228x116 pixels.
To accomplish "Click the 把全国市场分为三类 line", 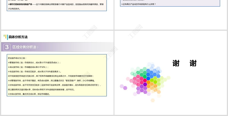I will (x=17, y=58).
